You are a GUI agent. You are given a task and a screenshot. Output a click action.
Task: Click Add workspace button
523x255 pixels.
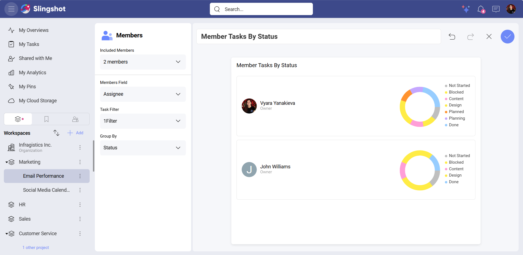click(75, 133)
